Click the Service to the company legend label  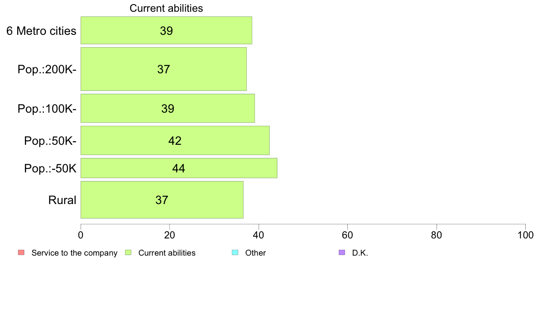pyautogui.click(x=74, y=253)
